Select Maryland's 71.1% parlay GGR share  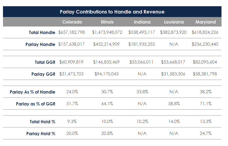tap(206, 104)
